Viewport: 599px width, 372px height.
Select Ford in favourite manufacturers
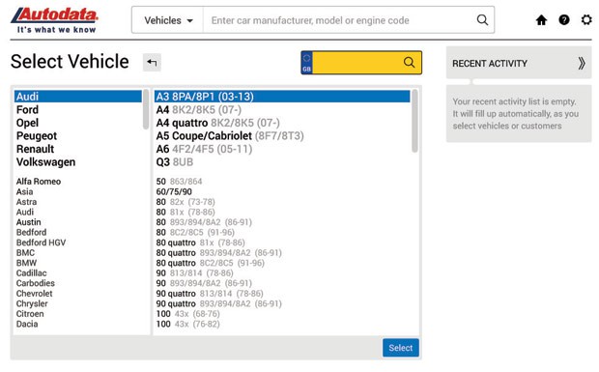[x=27, y=109]
